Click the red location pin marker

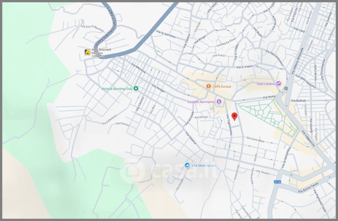click(x=235, y=116)
